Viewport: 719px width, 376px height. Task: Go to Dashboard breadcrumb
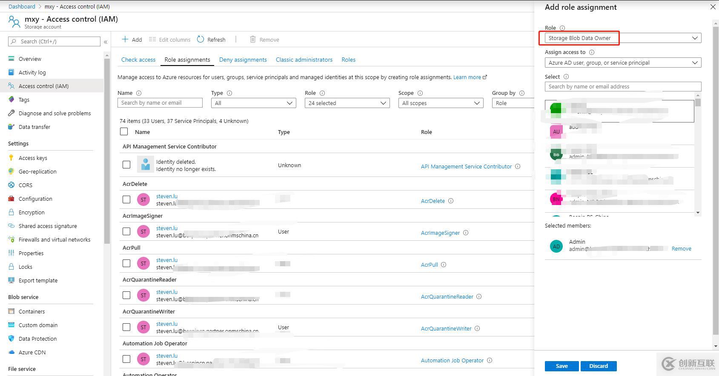(x=22, y=6)
